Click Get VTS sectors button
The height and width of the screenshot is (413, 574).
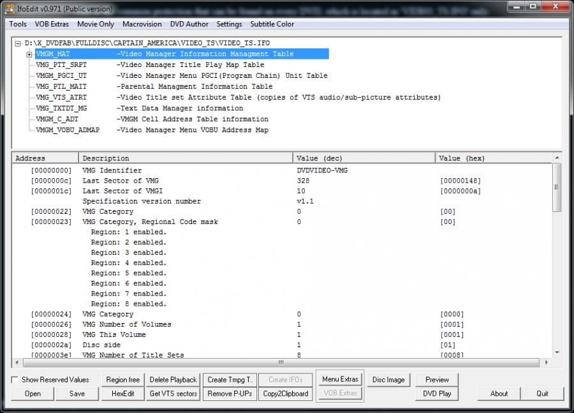(173, 394)
